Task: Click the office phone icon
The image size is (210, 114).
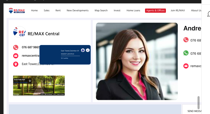Action: (x=16, y=47)
